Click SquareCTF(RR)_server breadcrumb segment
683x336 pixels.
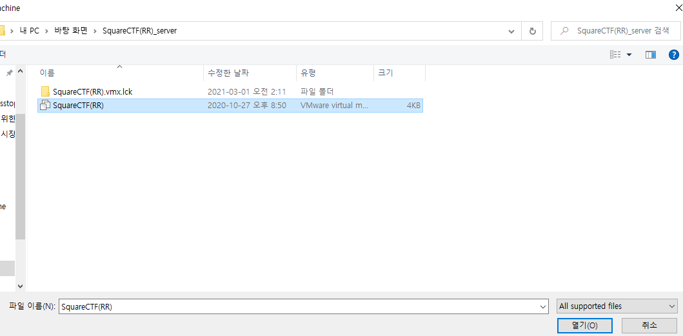(139, 31)
